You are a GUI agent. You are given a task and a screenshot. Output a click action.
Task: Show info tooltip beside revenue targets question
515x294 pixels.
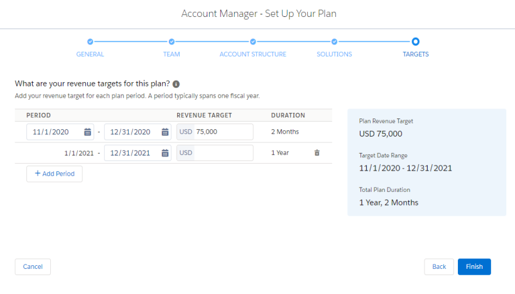[176, 84]
